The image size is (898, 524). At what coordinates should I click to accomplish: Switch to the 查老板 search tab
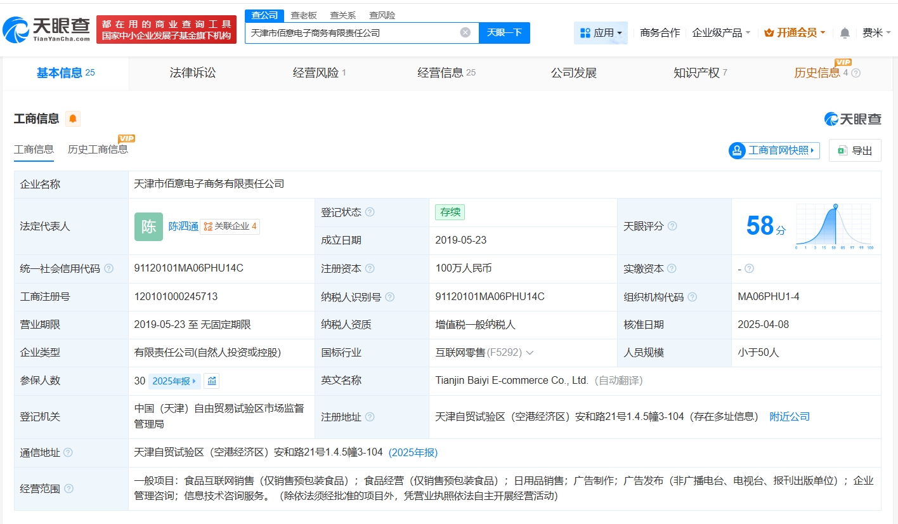pyautogui.click(x=304, y=15)
